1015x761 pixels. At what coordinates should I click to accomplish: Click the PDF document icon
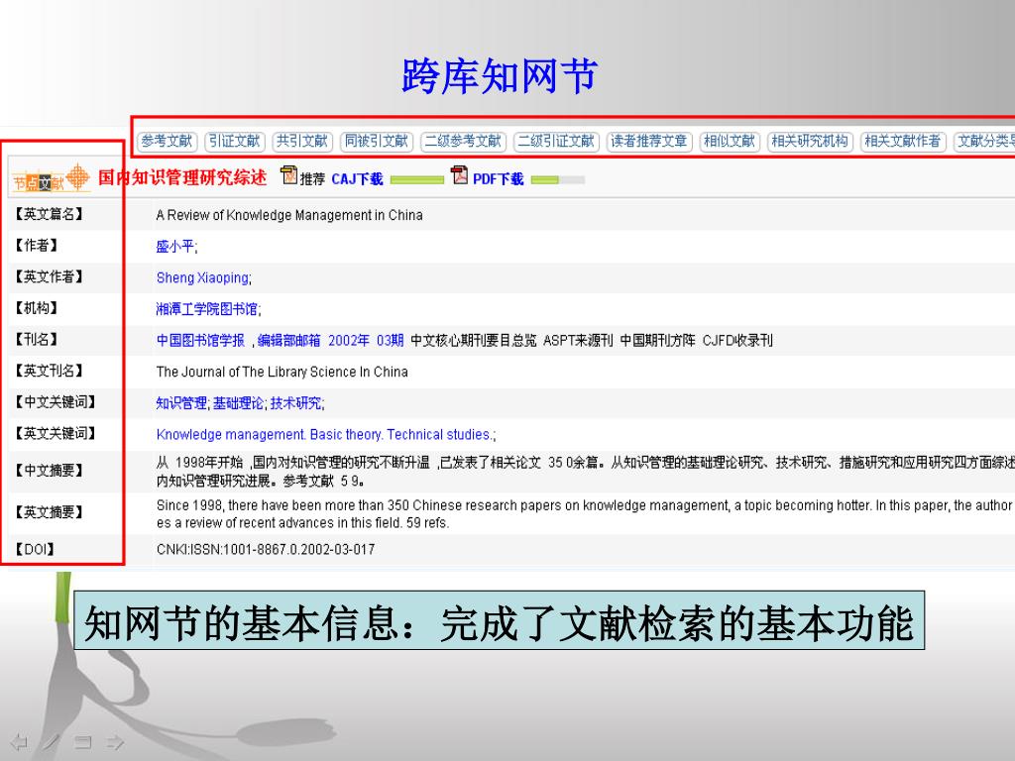click(x=460, y=174)
